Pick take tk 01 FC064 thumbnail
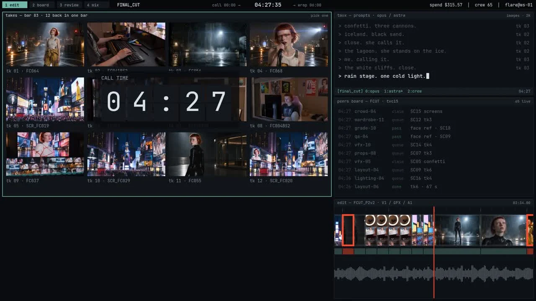 click(45, 44)
